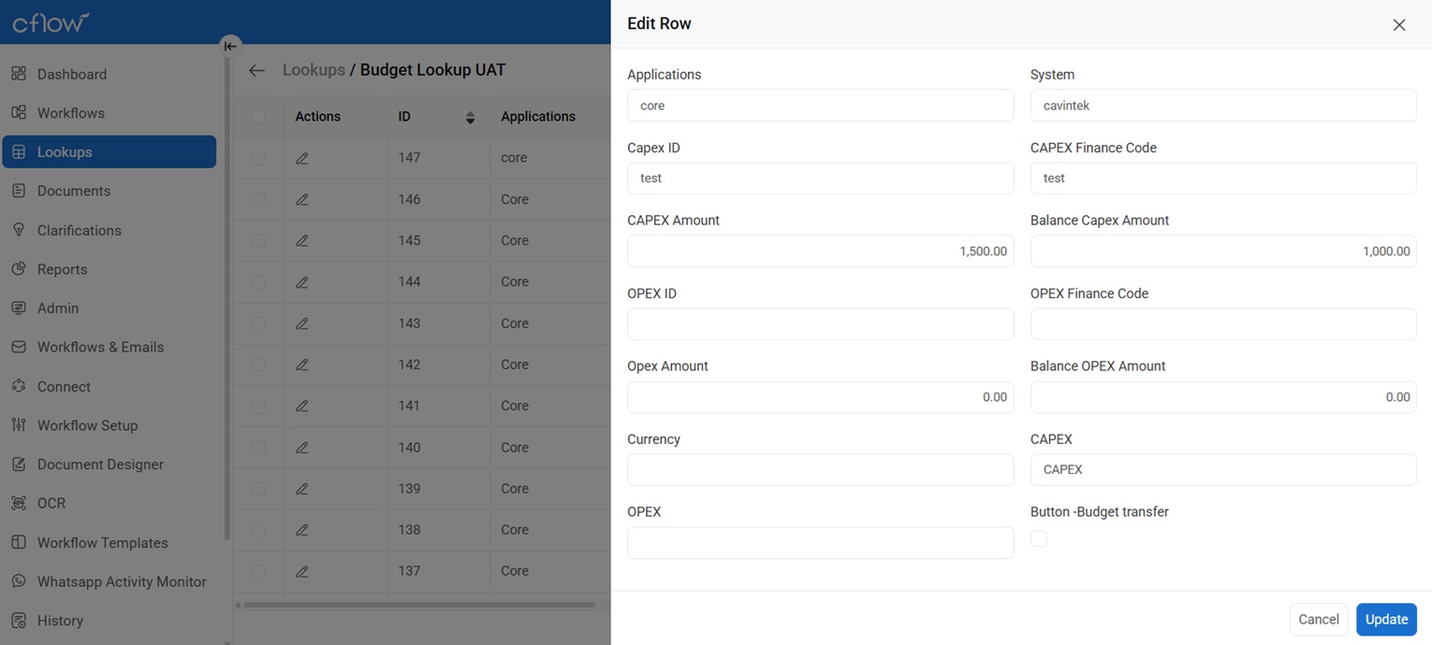Viewport: 1432px width, 645px height.
Task: Navigate to Workflow Setup in sidebar
Action: point(87,425)
